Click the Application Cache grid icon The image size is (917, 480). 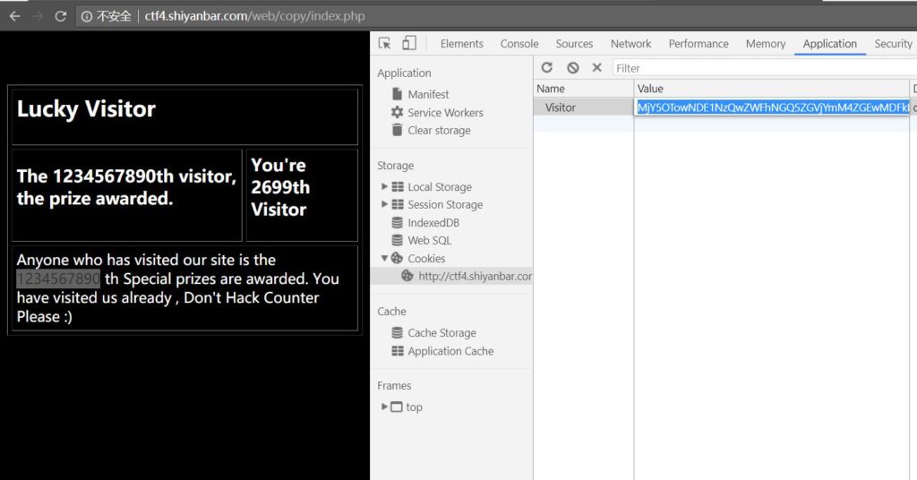[397, 351]
